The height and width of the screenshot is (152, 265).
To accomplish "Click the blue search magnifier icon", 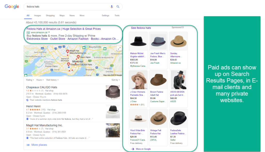I will point(118,7).
